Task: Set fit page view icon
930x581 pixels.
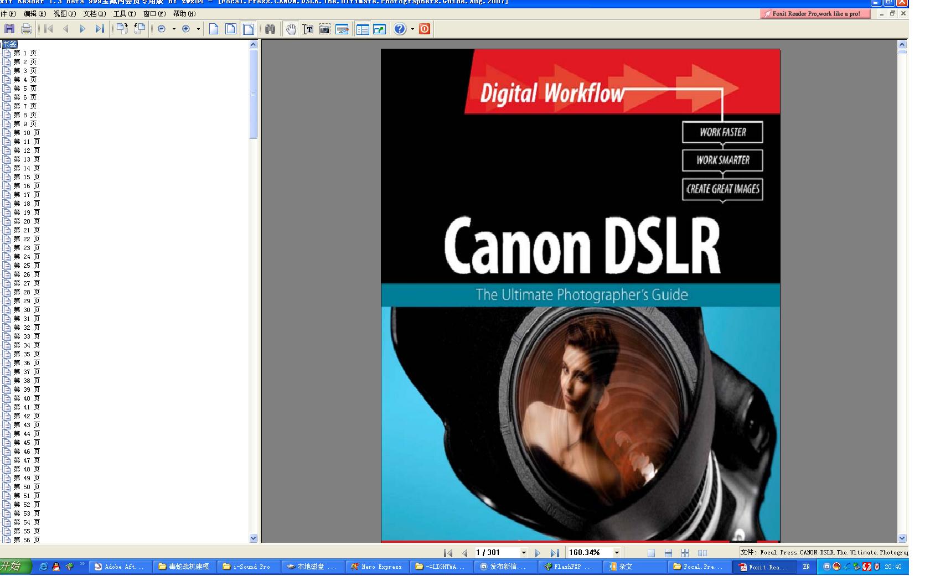Action: [231, 29]
